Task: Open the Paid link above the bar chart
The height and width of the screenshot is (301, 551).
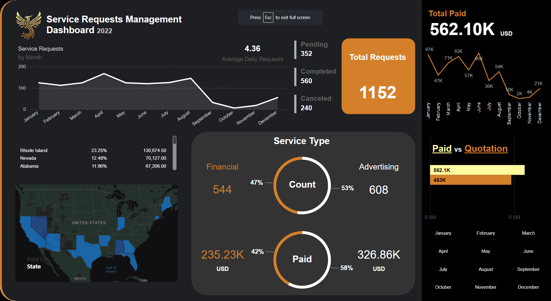Action: (x=442, y=149)
